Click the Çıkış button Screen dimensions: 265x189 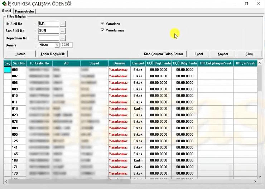click(249, 54)
